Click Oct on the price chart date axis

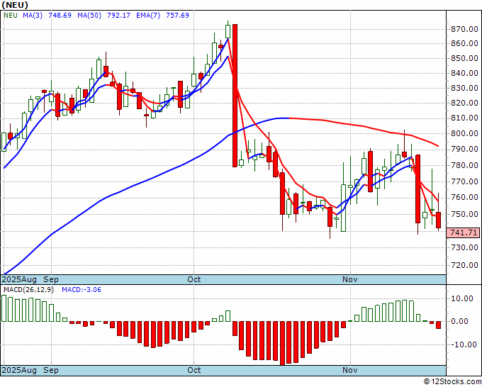coord(194,279)
